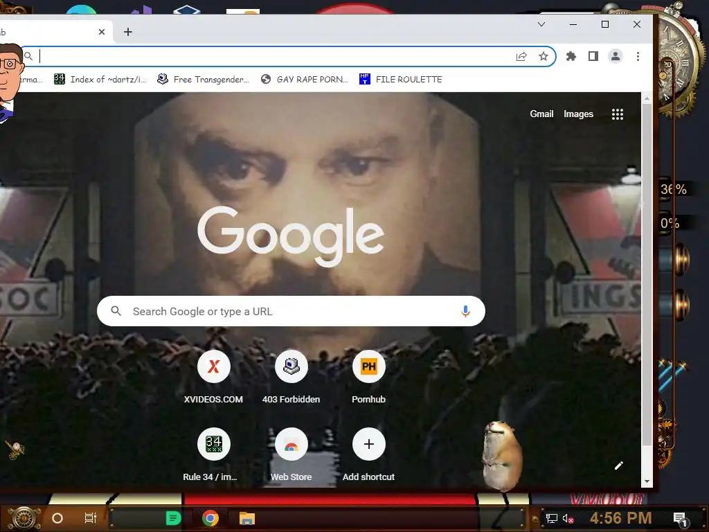Image resolution: width=709 pixels, height=532 pixels.
Task: Open the Extensions puzzle icon
Action: point(571,56)
